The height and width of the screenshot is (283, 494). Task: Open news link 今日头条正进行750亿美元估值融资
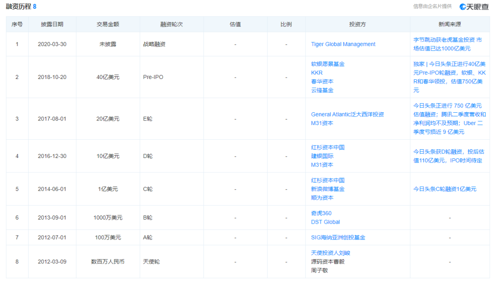[449, 119]
